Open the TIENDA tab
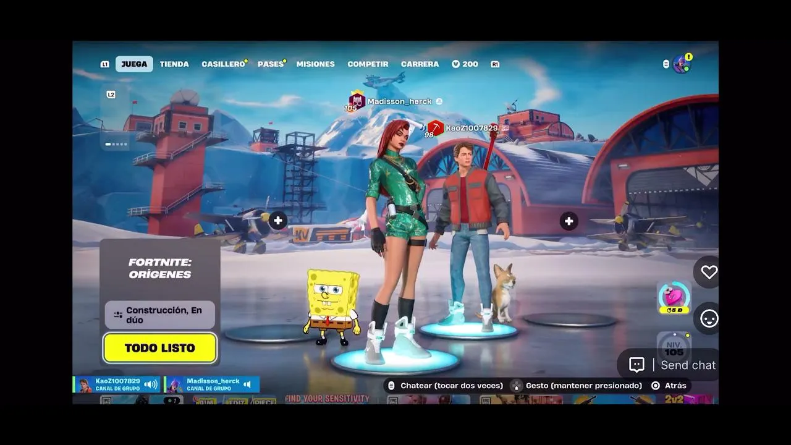This screenshot has height=445, width=791. pyautogui.click(x=174, y=64)
